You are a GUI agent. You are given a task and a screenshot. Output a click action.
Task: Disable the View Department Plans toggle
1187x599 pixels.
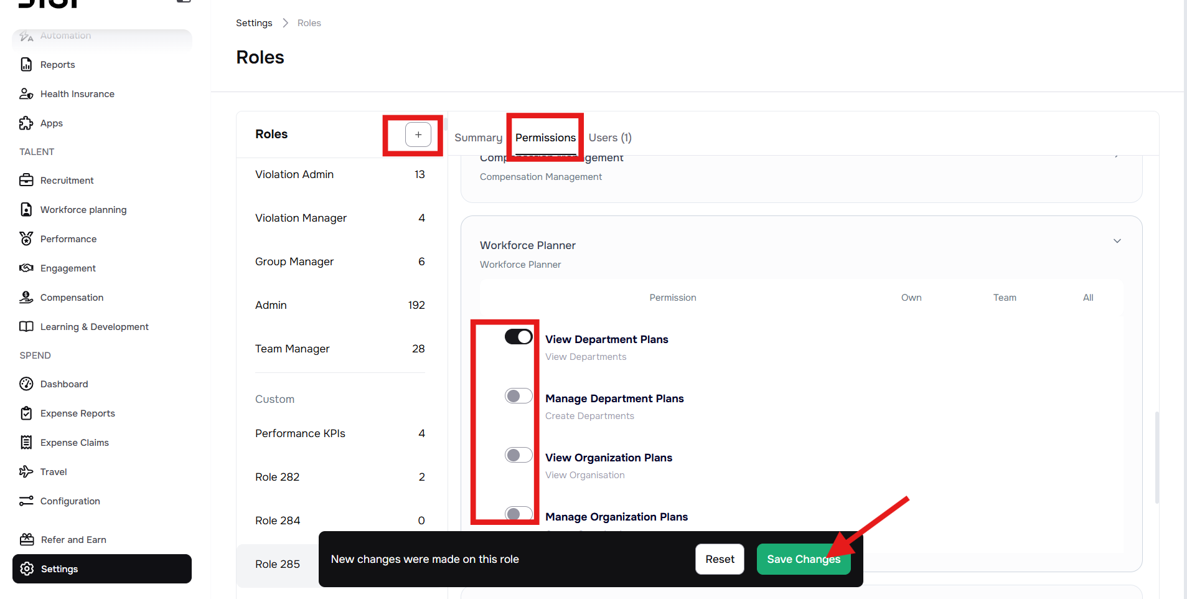click(518, 337)
